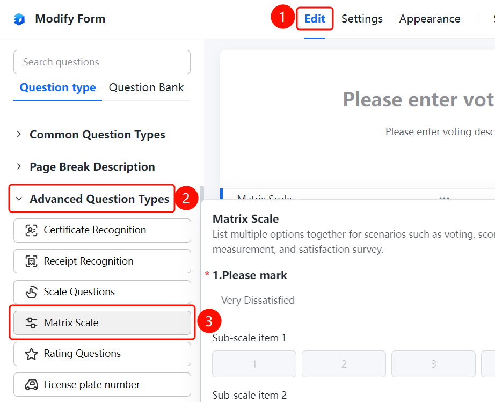
Task: Click the Certificate Recognition face-scan icon
Action: (31, 230)
